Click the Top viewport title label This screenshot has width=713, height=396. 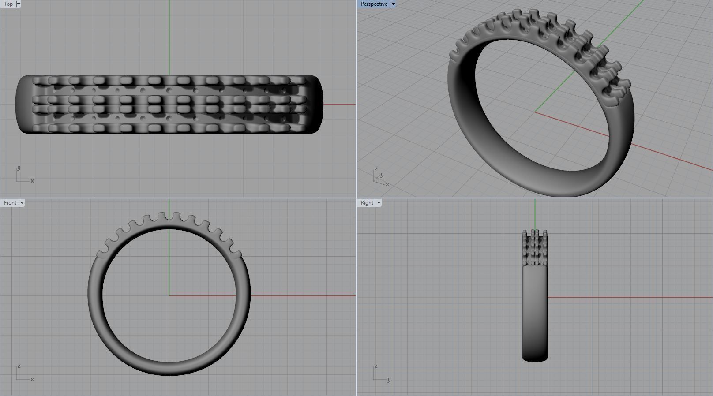pos(8,4)
